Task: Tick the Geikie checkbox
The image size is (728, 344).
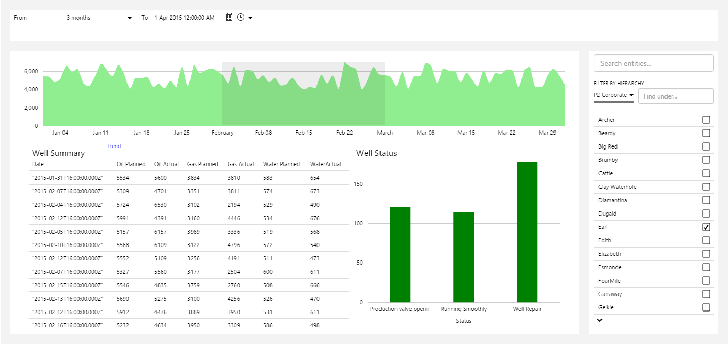Action: [706, 307]
